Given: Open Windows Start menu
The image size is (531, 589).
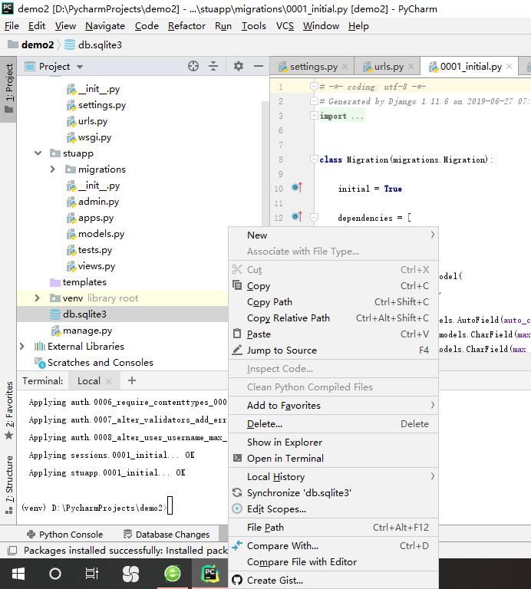Looking at the screenshot, I should pyautogui.click(x=18, y=574).
